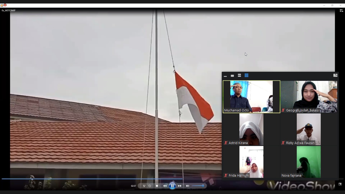Viewport: 345px width, 194px height.
Task: Toggle shuffle mode in player controls
Action: [144, 186]
